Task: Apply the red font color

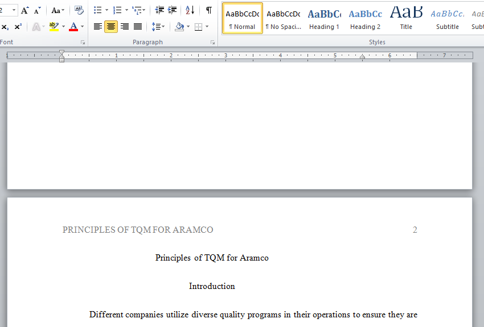Action: coord(73,27)
